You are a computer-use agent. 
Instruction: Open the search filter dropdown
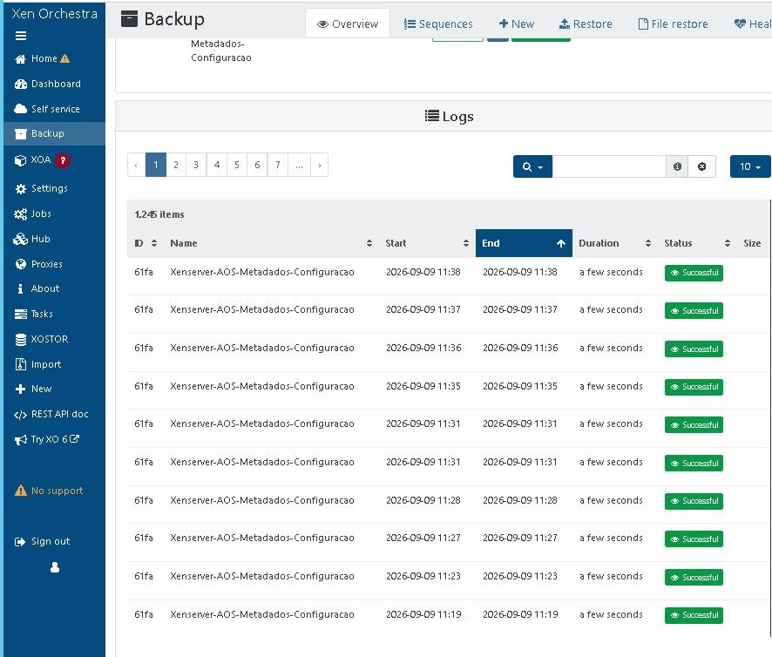point(532,166)
